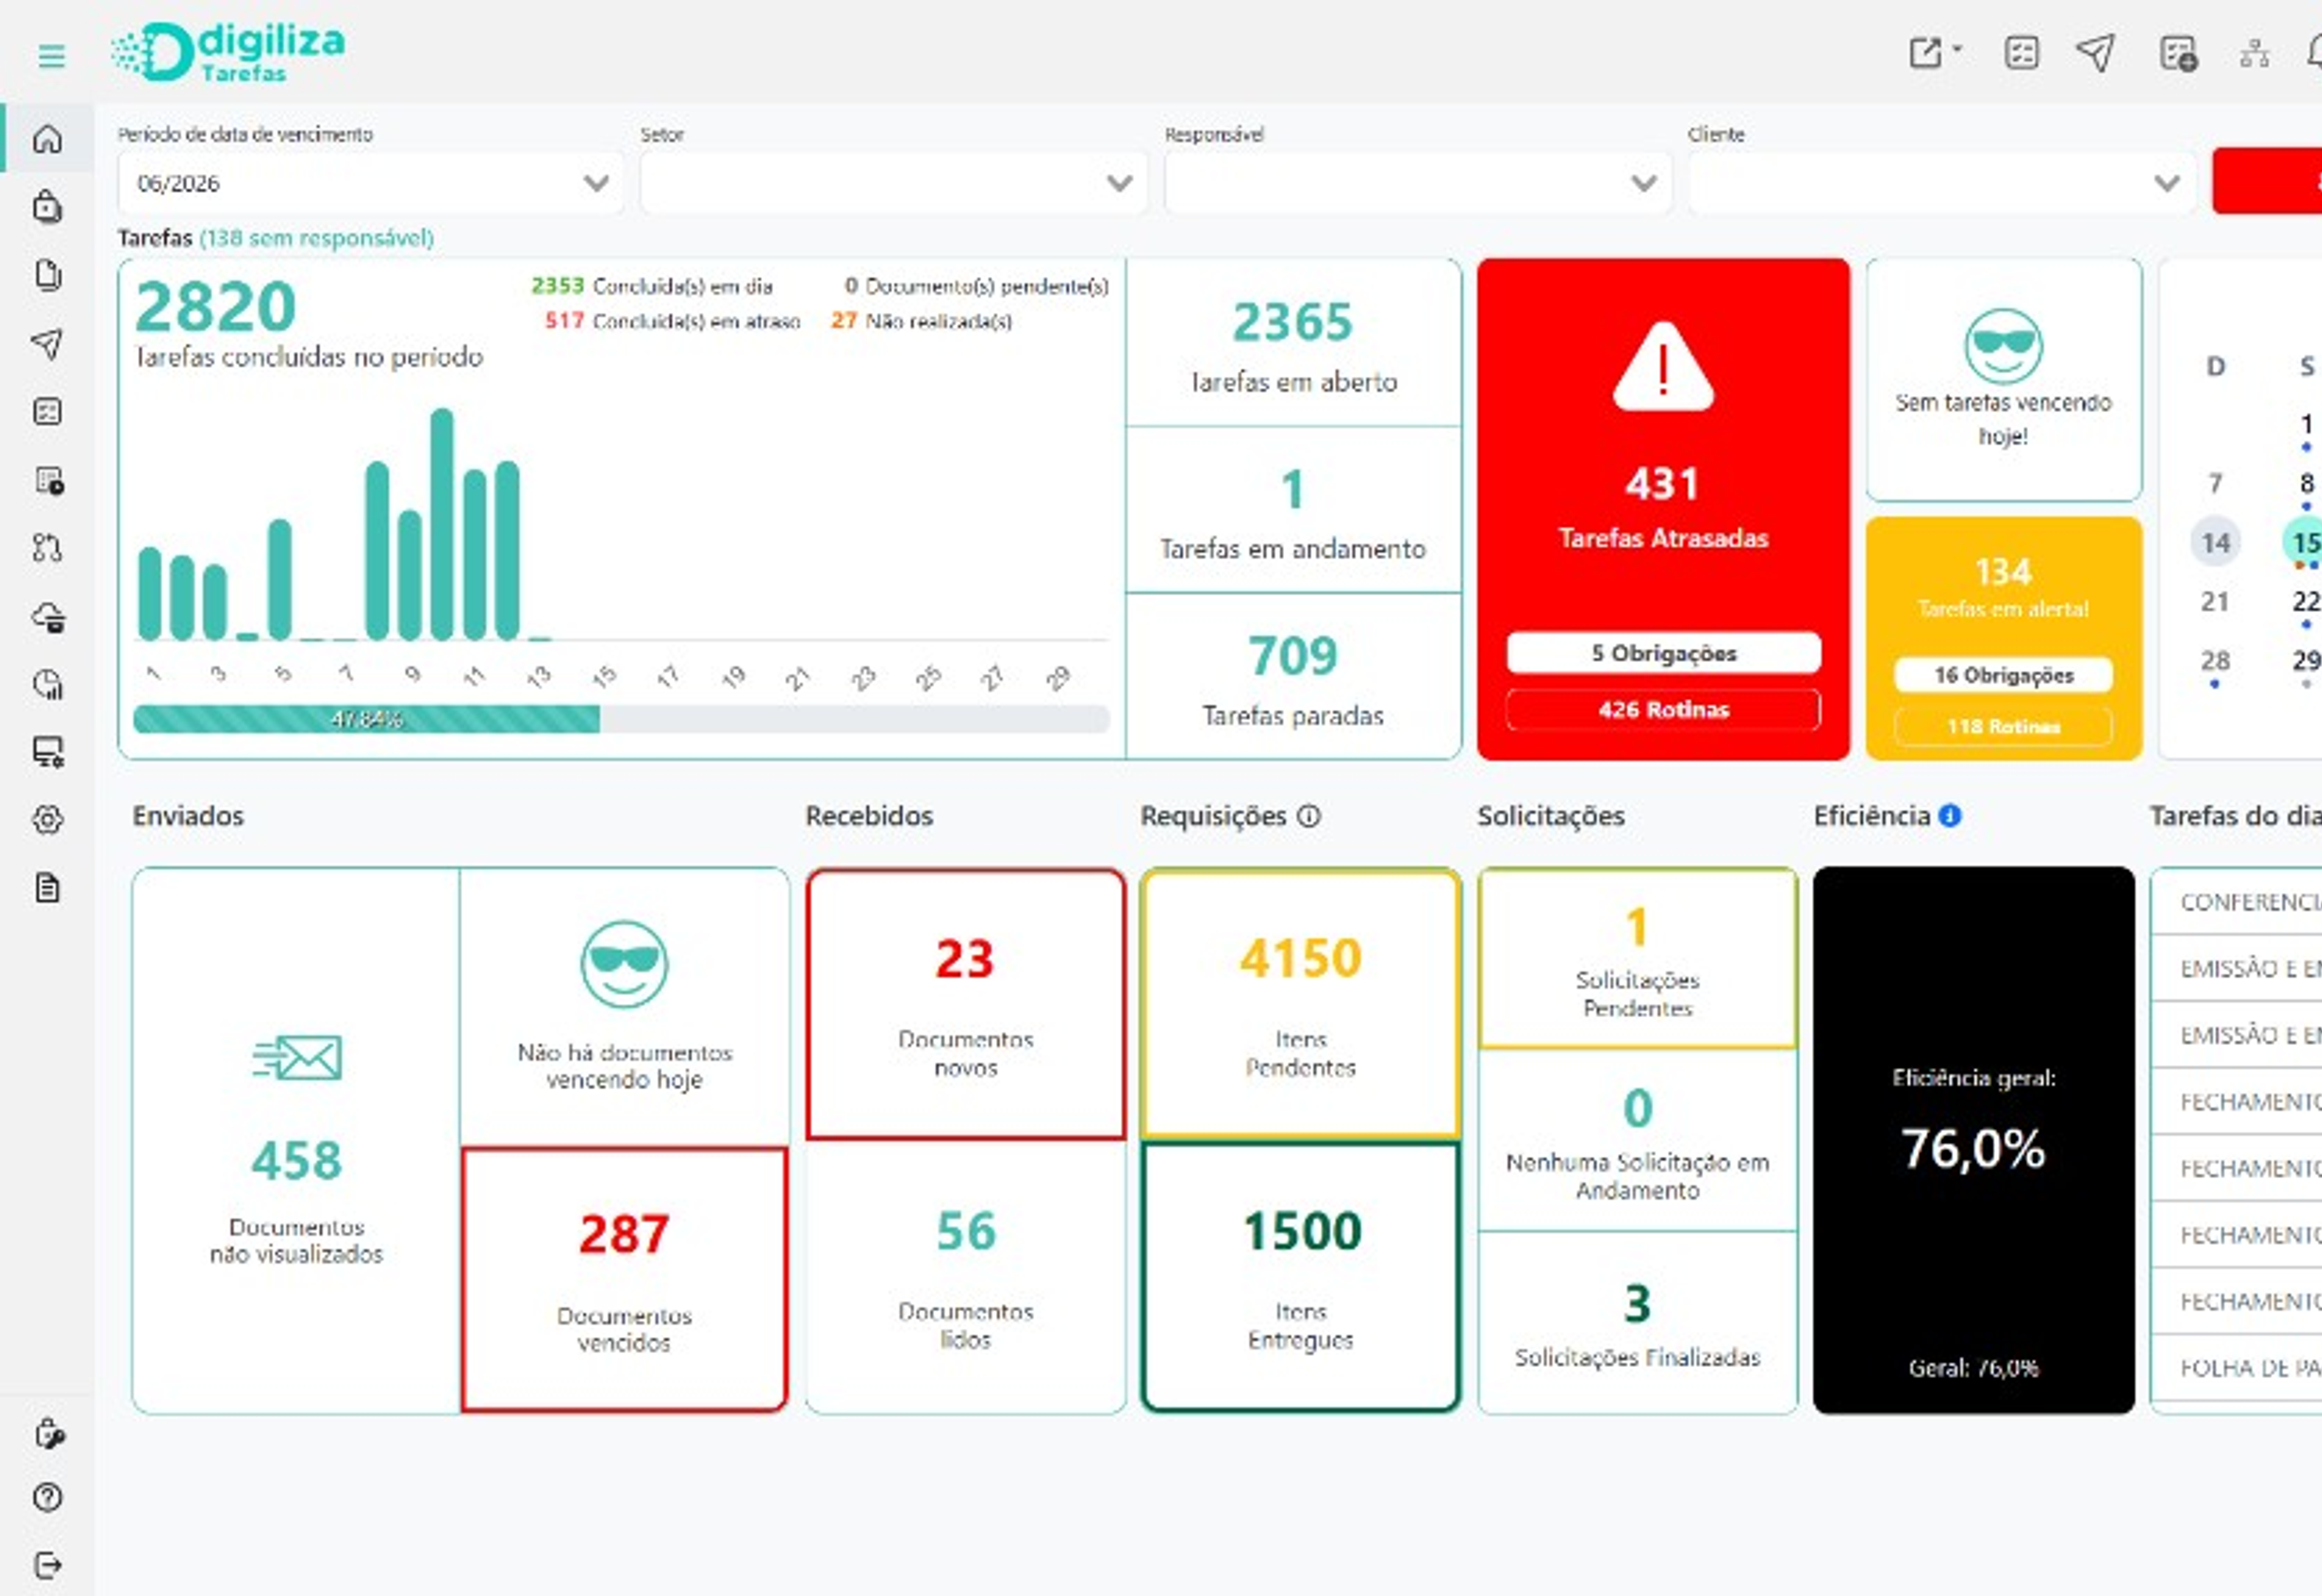Click the blue Eficiência info icon
This screenshot has width=2322, height=1596.
coord(1949,816)
